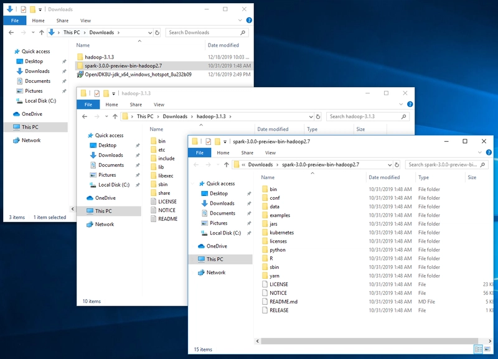Open the jars folder in spark window
Image resolution: width=498 pixels, height=359 pixels.
tap(273, 224)
